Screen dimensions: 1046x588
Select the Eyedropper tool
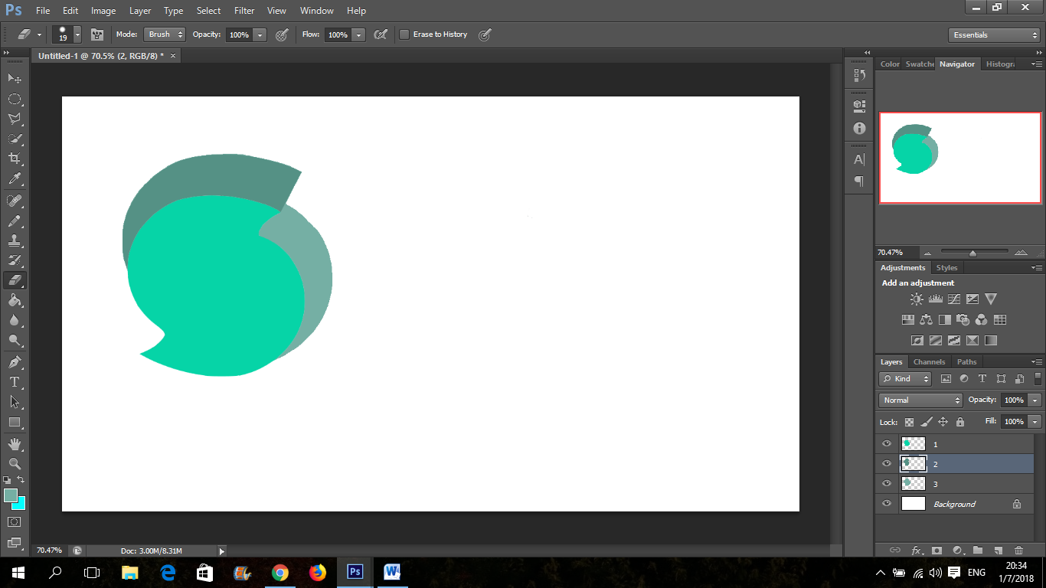[x=15, y=179]
